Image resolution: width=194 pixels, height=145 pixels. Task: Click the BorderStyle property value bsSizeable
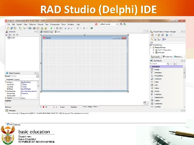pos(24,94)
